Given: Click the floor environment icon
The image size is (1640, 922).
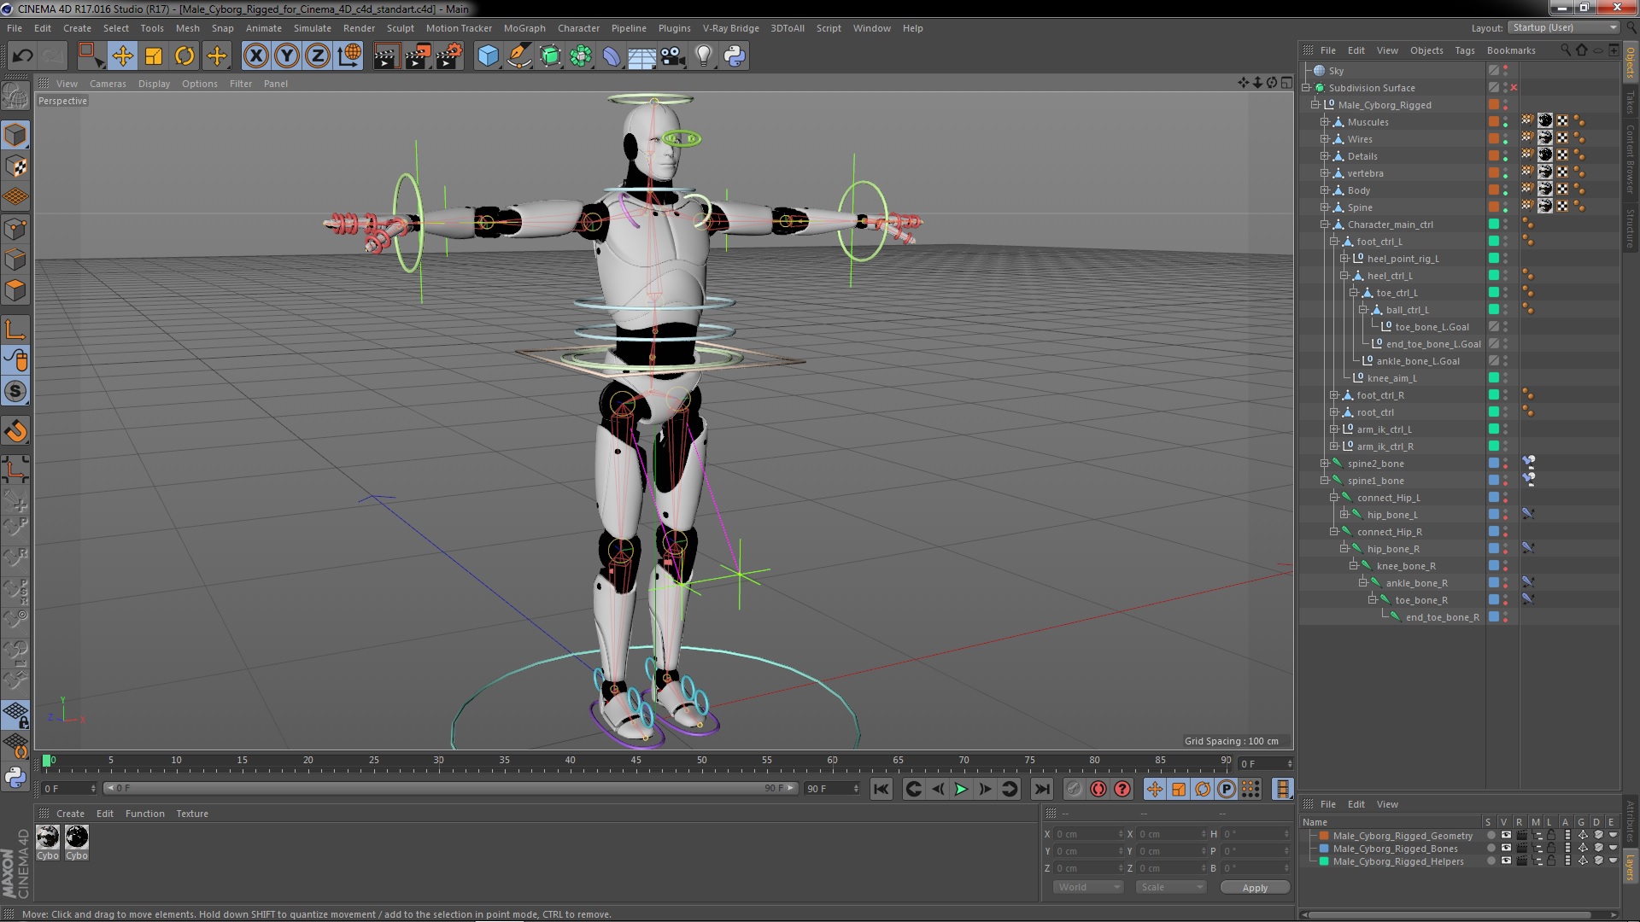Looking at the screenshot, I should 642,56.
